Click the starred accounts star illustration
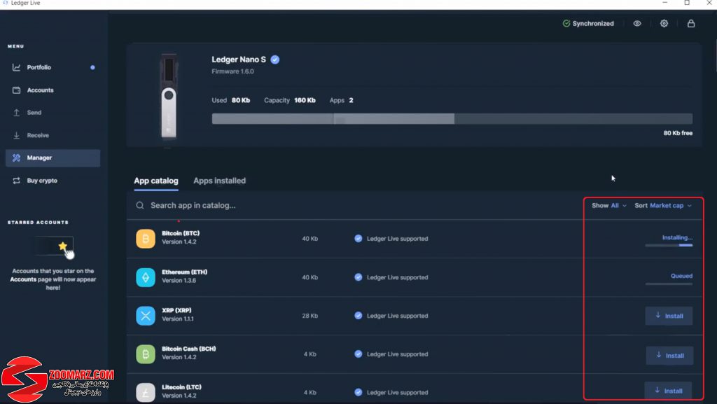Image resolution: width=717 pixels, height=404 pixels. point(54,246)
